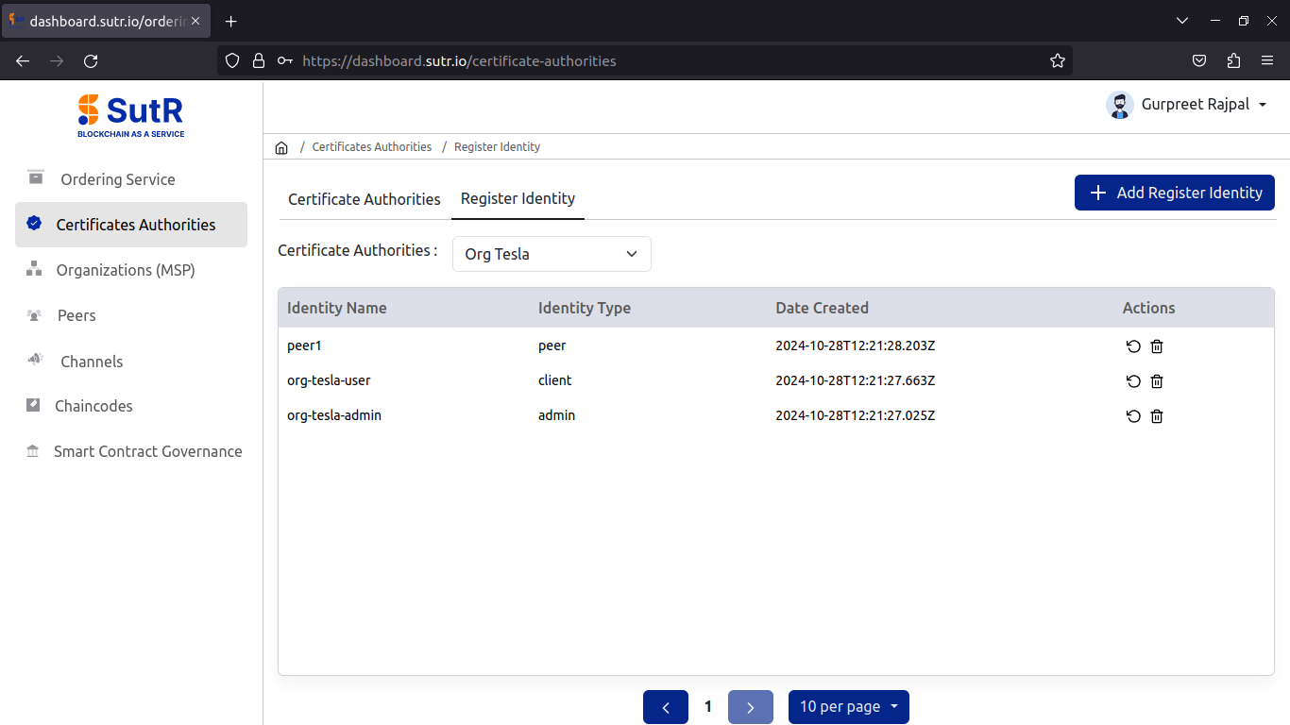Viewport: 1290px width, 725px height.
Task: Click the date 2024-10-28T12:21:27.025Z
Action: point(856,415)
